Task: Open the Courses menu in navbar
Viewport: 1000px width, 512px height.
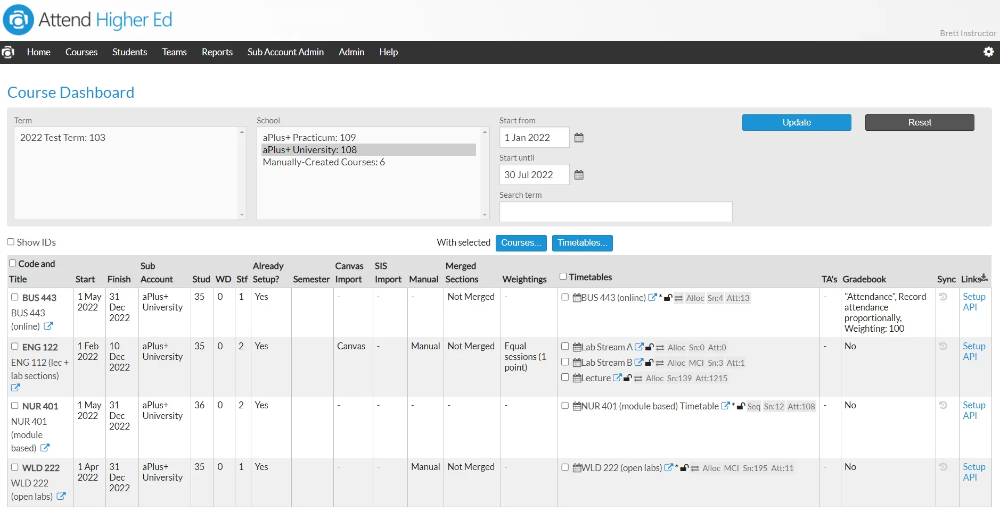Action: tap(81, 52)
